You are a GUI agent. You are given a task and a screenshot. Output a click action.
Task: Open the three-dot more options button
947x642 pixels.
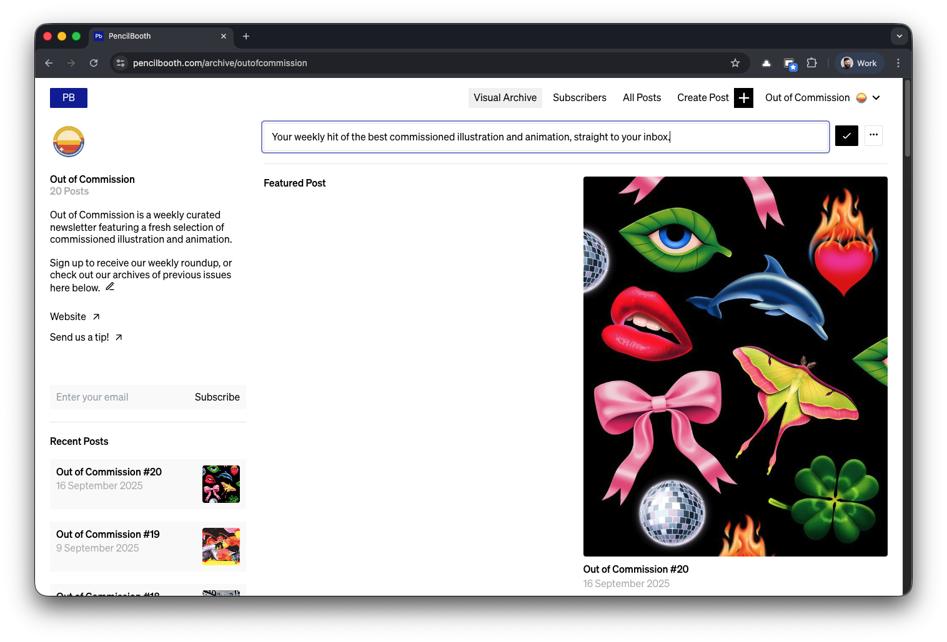tap(873, 135)
